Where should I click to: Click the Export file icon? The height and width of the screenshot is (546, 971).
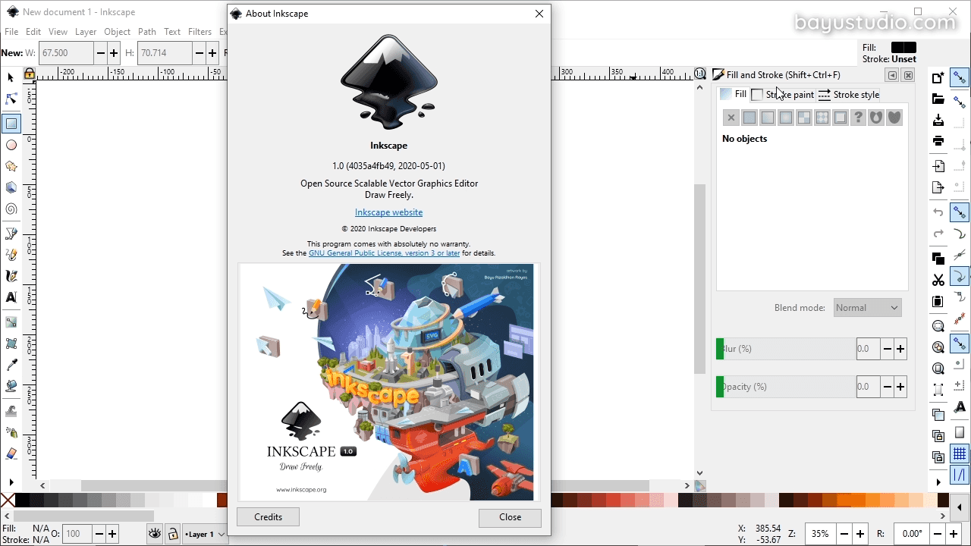click(x=938, y=187)
